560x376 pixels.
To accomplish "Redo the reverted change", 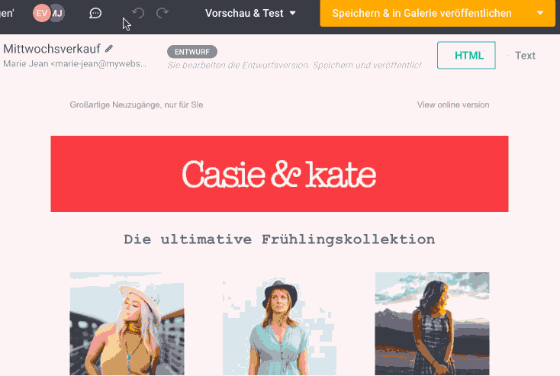I will click(x=163, y=13).
